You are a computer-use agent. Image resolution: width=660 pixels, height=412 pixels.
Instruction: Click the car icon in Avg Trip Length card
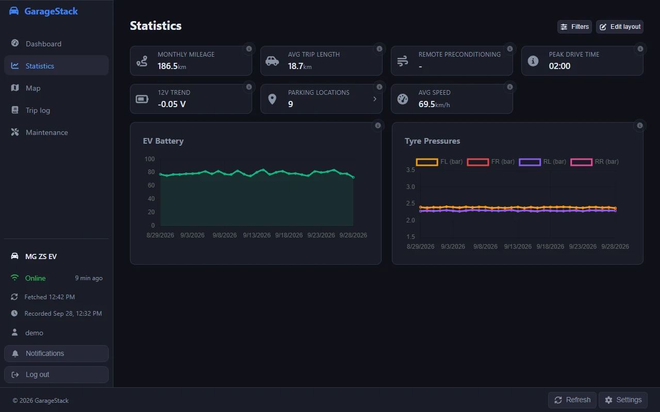pos(272,61)
